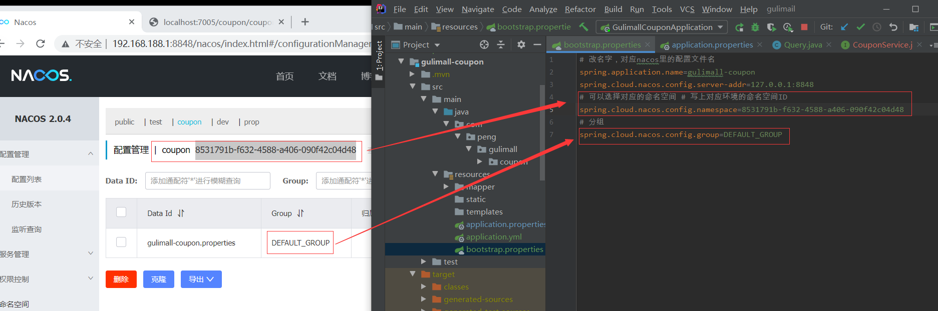
Task: Start debugging with the green bug icon
Action: (x=755, y=27)
